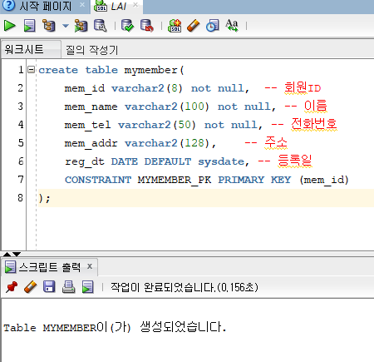Click the '등록일' comment
This screenshot has width=374, height=362.
coord(295,161)
